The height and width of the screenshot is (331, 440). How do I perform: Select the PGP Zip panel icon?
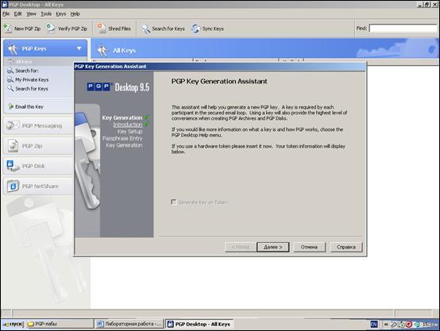tap(13, 145)
